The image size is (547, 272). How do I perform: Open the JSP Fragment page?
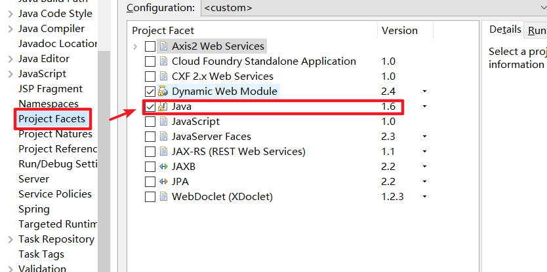click(51, 89)
